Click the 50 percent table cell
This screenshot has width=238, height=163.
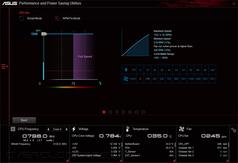(x=176, y=70)
